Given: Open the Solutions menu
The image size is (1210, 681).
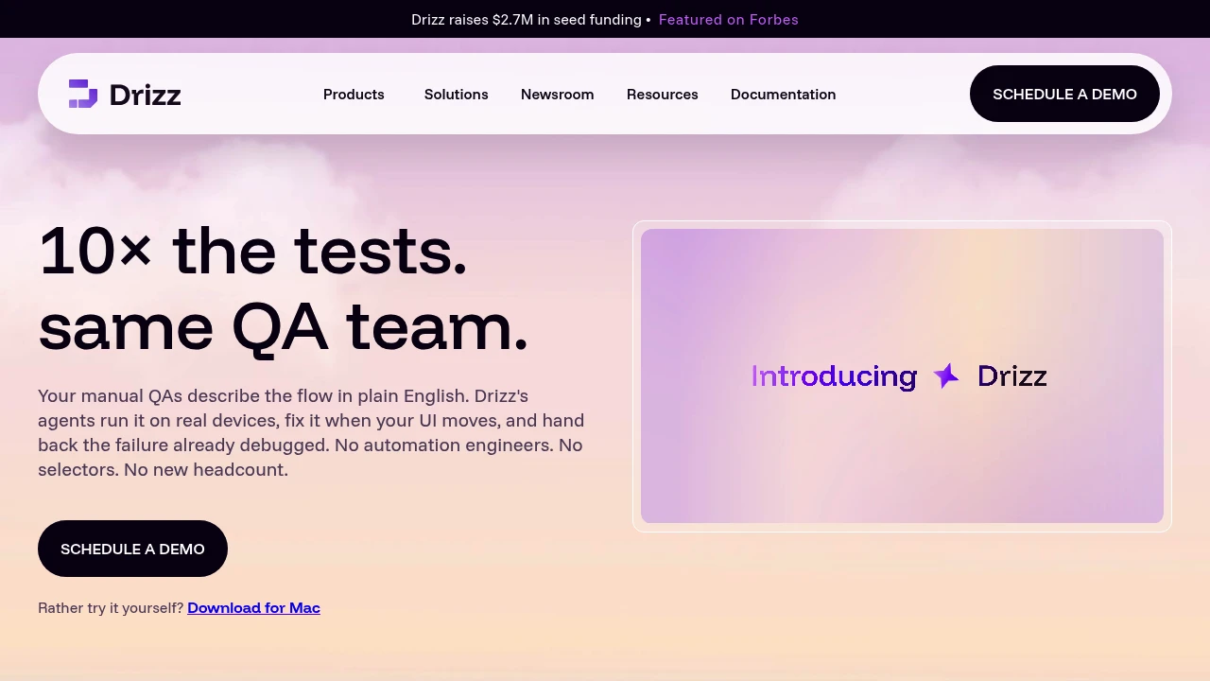Looking at the screenshot, I should click(x=456, y=95).
